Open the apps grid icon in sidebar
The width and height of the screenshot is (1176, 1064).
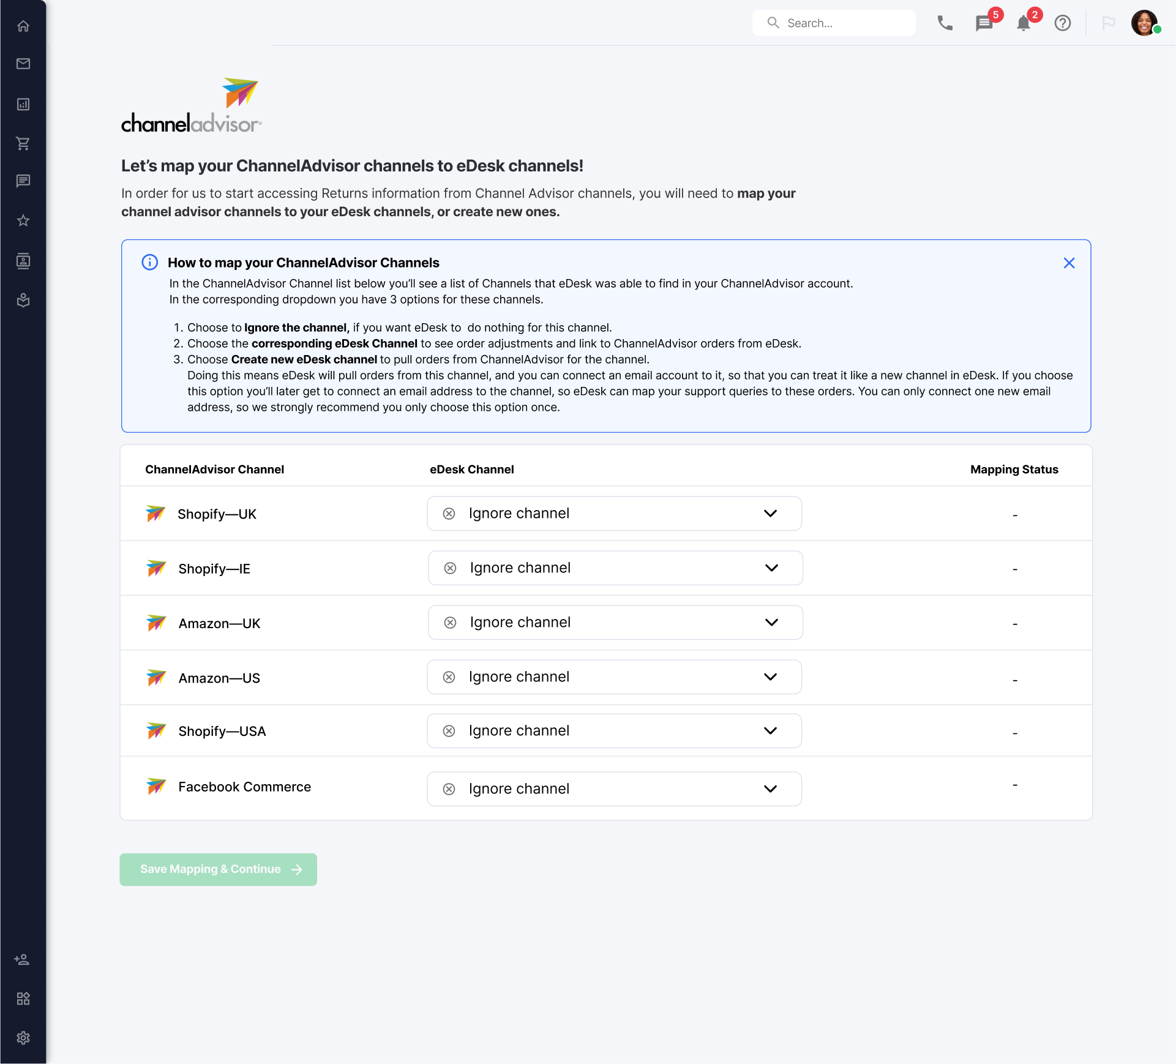23,998
